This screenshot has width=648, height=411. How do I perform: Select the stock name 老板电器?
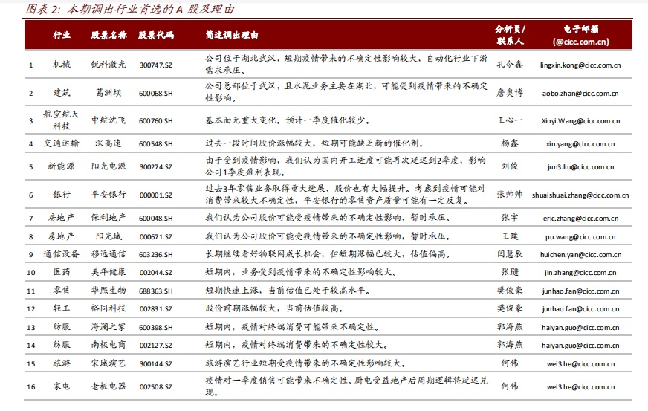(108, 386)
